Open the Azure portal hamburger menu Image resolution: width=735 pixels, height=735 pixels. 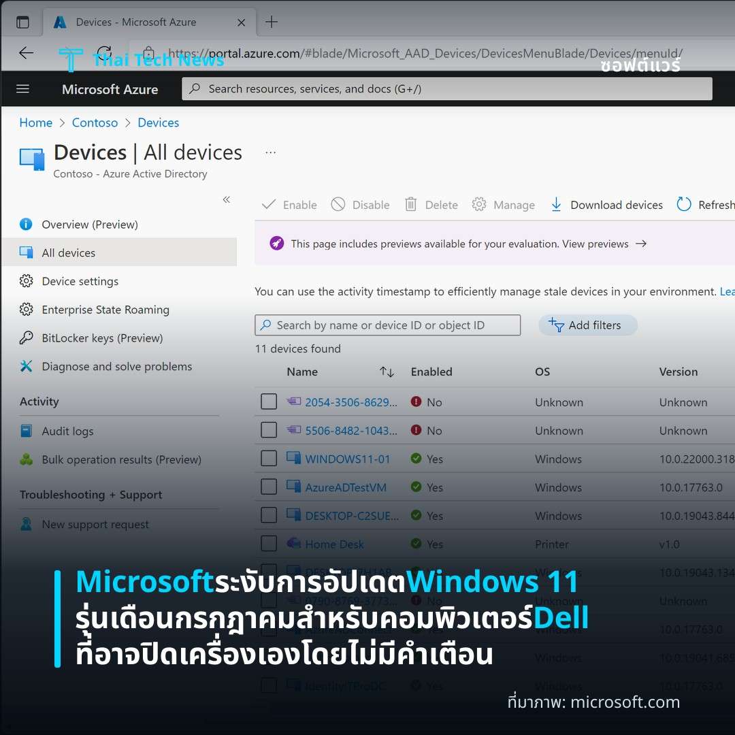coord(22,89)
